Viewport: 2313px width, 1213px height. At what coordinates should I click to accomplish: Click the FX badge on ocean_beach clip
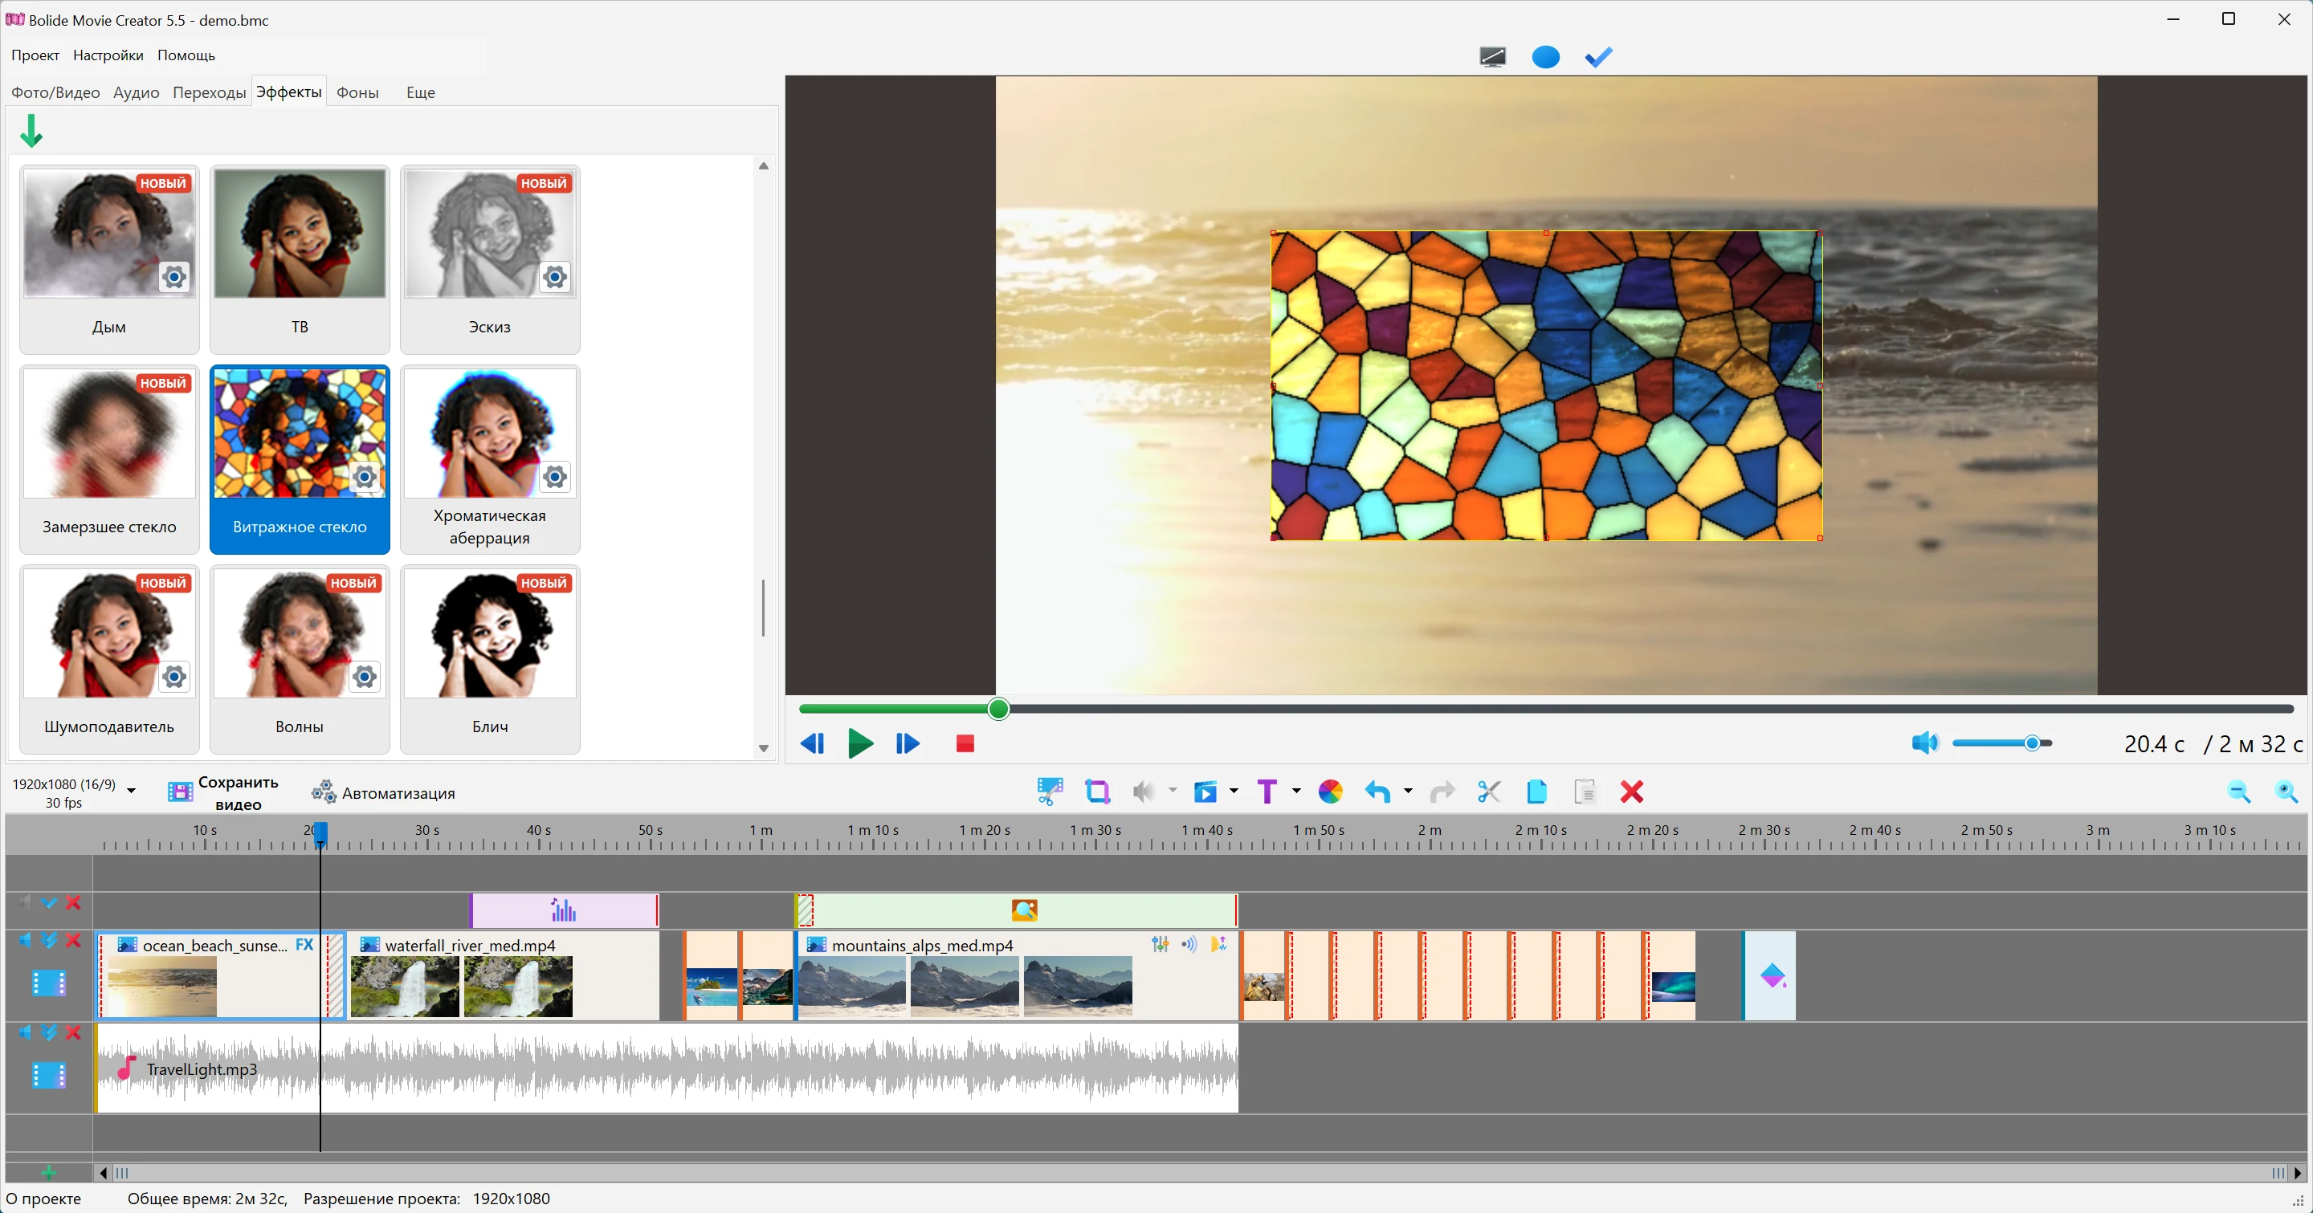304,945
